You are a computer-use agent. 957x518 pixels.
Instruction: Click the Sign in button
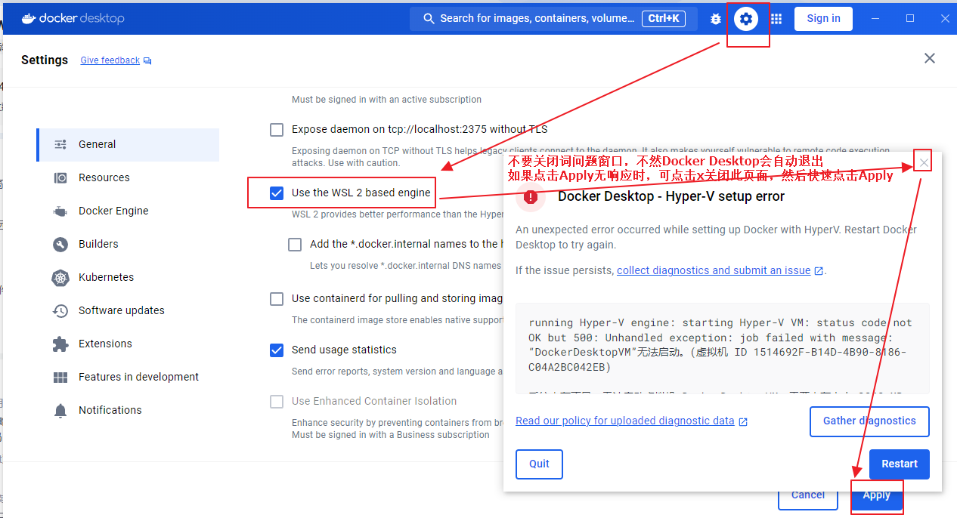pyautogui.click(x=823, y=19)
